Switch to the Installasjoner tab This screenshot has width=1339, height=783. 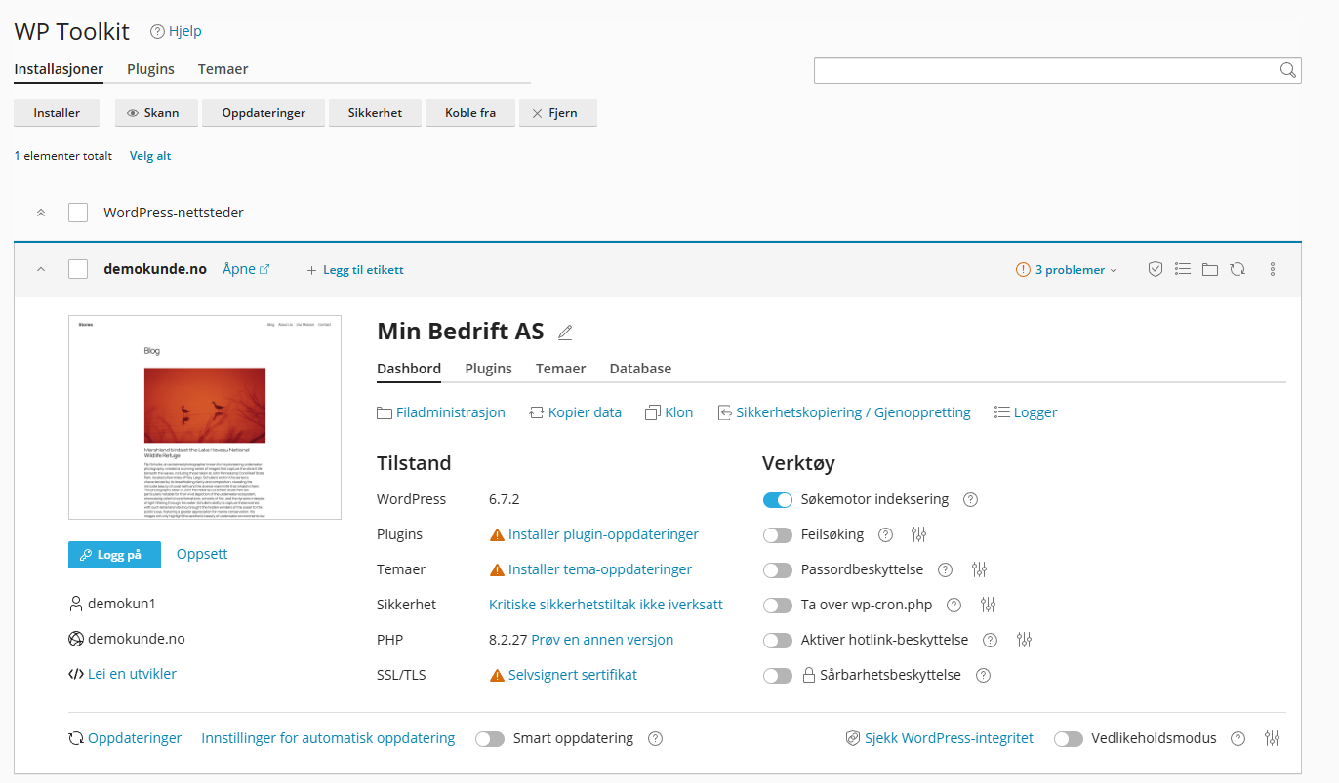pyautogui.click(x=59, y=69)
